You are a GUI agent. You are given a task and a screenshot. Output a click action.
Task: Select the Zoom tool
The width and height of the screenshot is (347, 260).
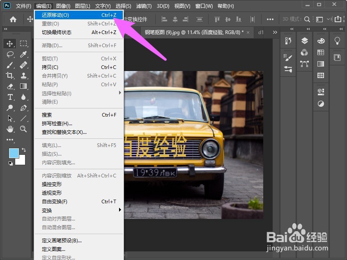point(23,129)
